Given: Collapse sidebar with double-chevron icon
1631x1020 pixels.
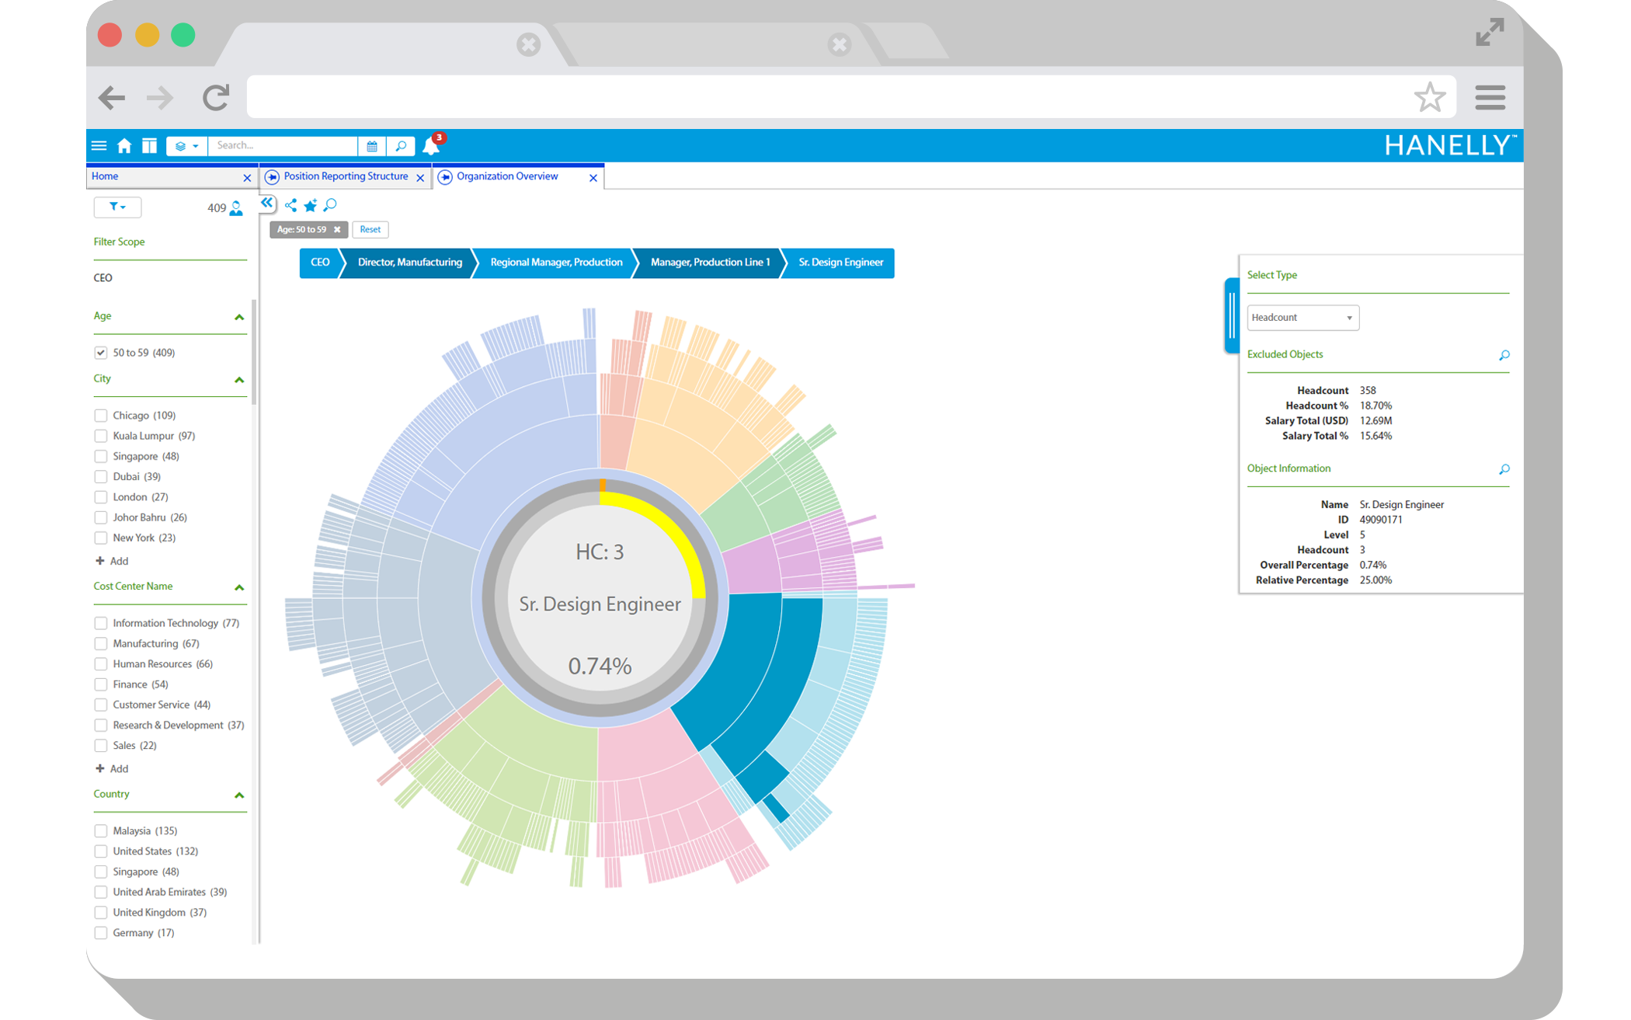Looking at the screenshot, I should [x=267, y=204].
